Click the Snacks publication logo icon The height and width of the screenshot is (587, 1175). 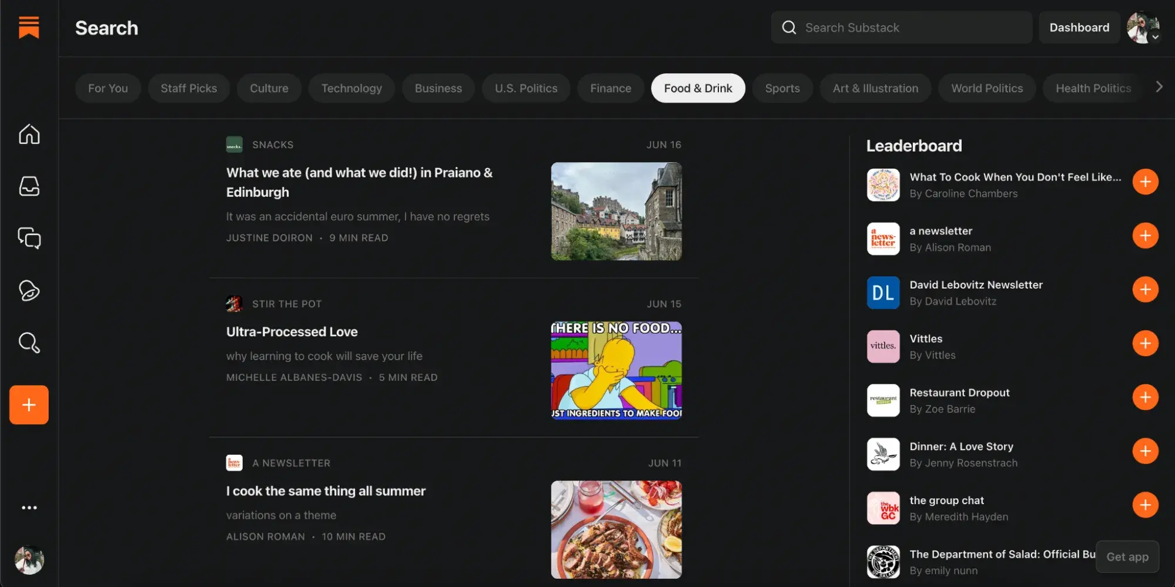(234, 145)
